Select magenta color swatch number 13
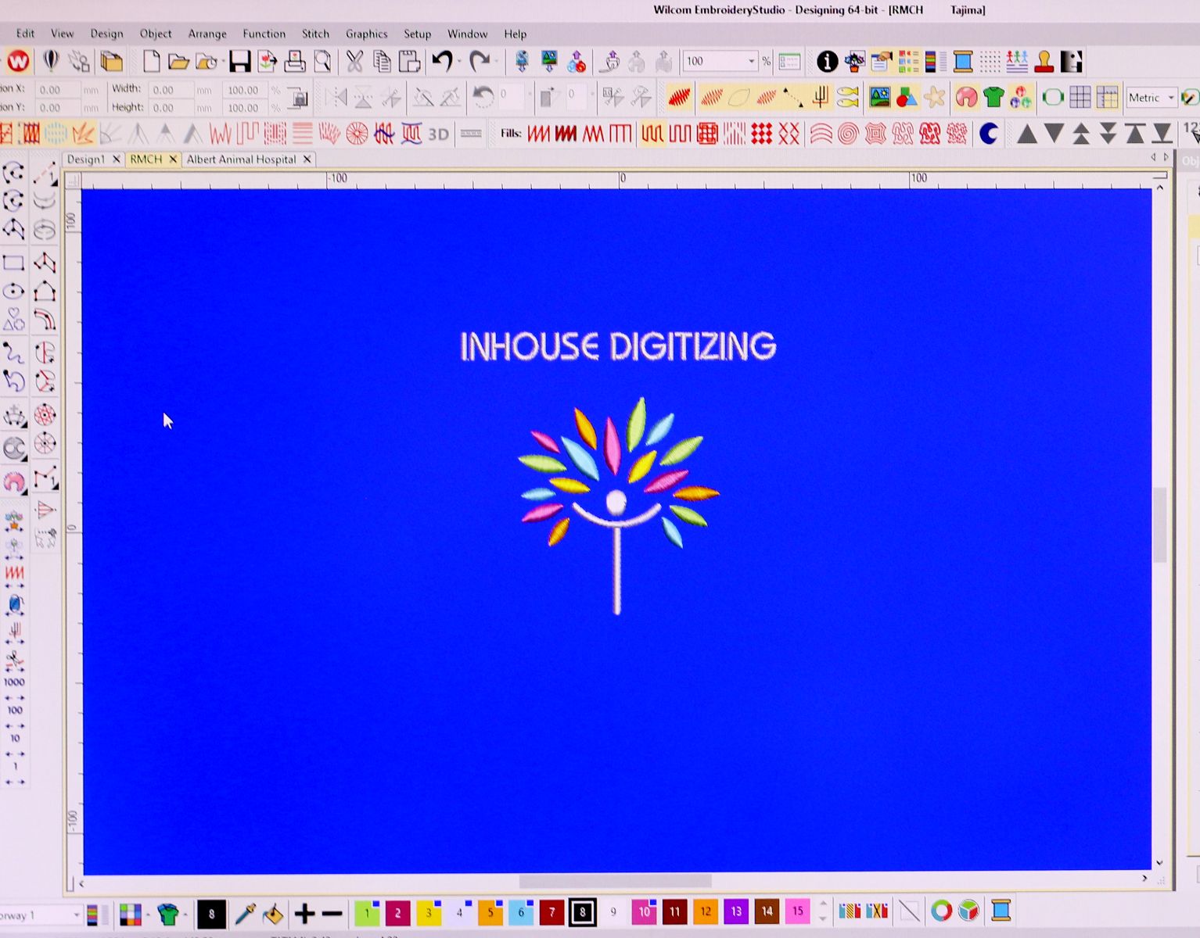Image resolution: width=1200 pixels, height=938 pixels. click(736, 911)
